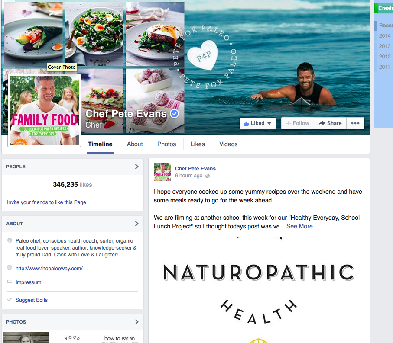Image resolution: width=393 pixels, height=343 pixels.
Task: Expand the Photos section chevron
Action: pos(137,322)
